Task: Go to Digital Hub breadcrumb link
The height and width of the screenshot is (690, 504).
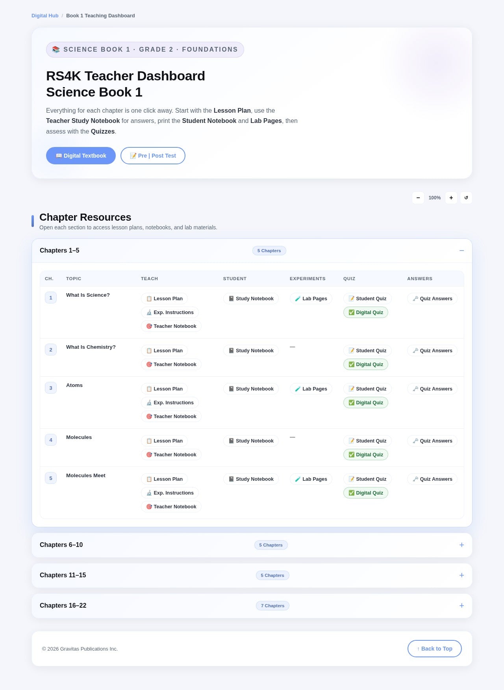Action: pyautogui.click(x=45, y=16)
